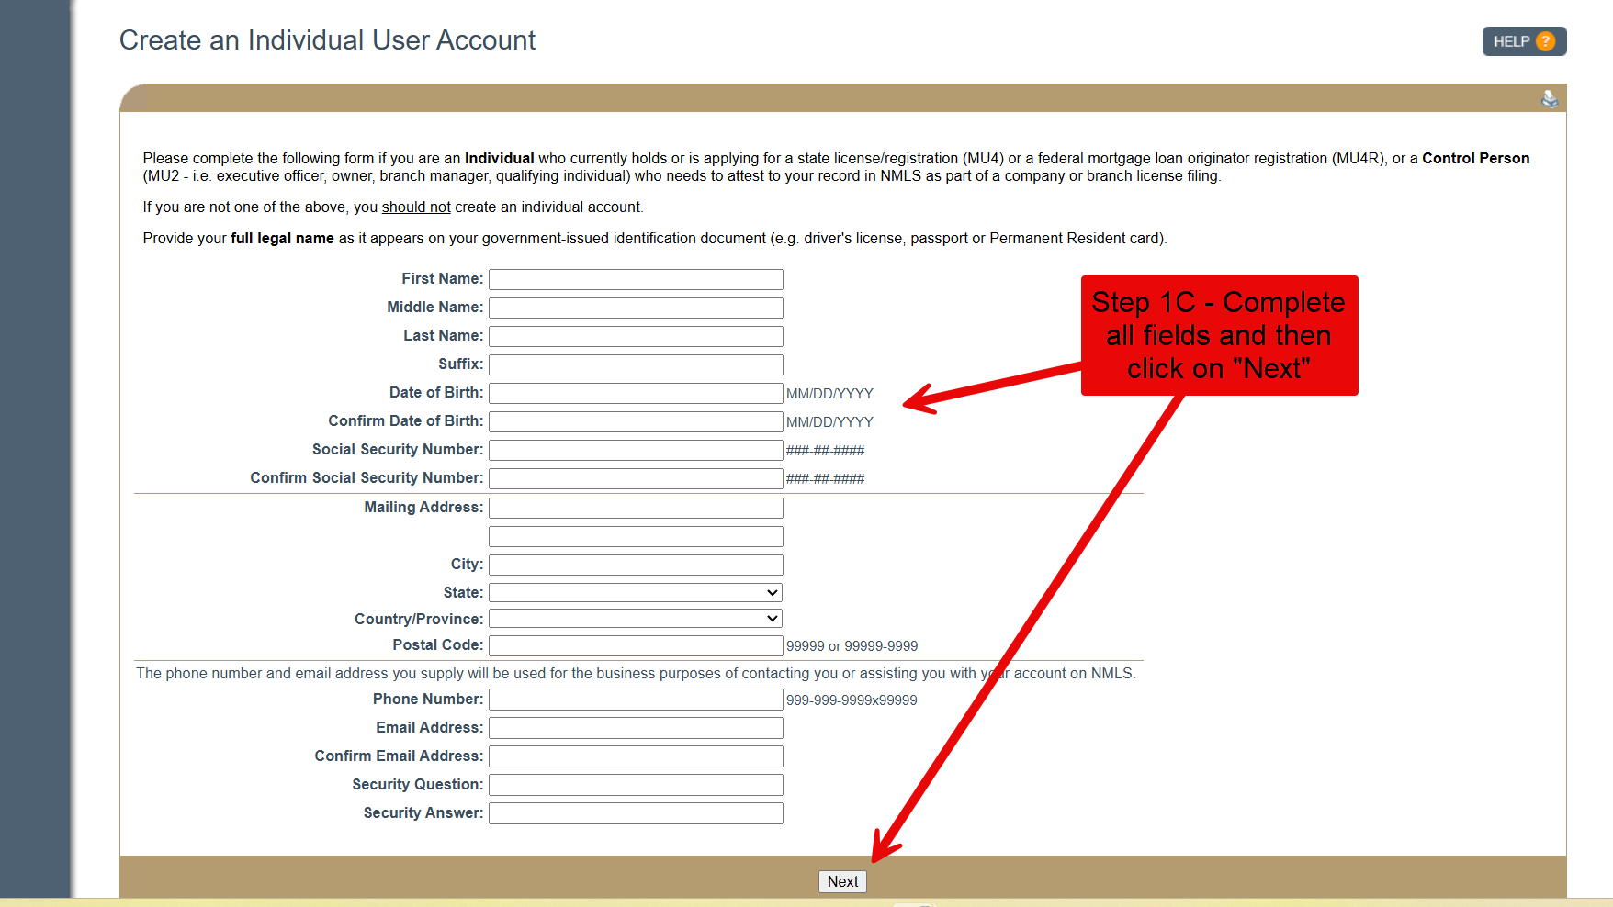The height and width of the screenshot is (907, 1613).
Task: Select the Confirm Social Security Number field
Action: tap(636, 478)
